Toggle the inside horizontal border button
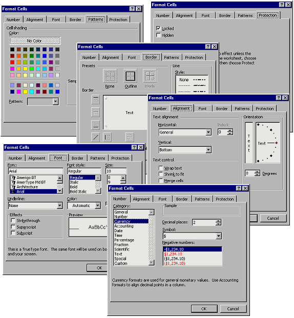 (x=95, y=112)
